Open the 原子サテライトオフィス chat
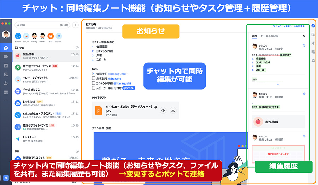The height and width of the screenshot is (185, 318). pos(46,127)
